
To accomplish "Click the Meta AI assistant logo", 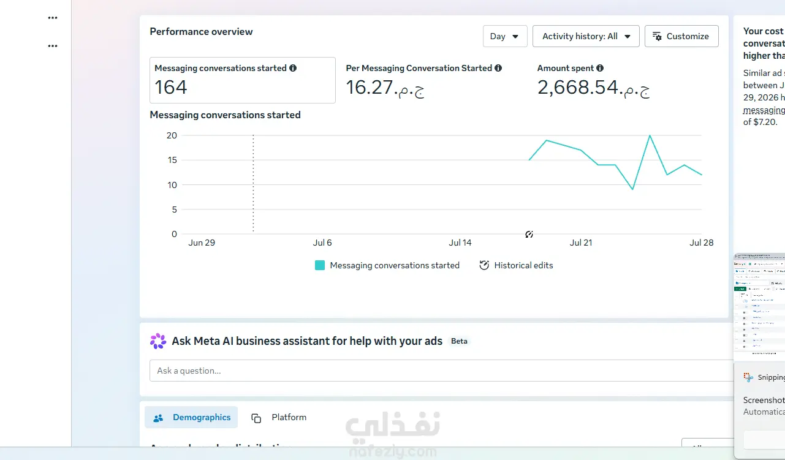I will (x=158, y=341).
